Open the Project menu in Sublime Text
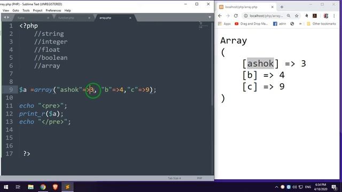The height and width of the screenshot is (192, 342). click(x=37, y=11)
